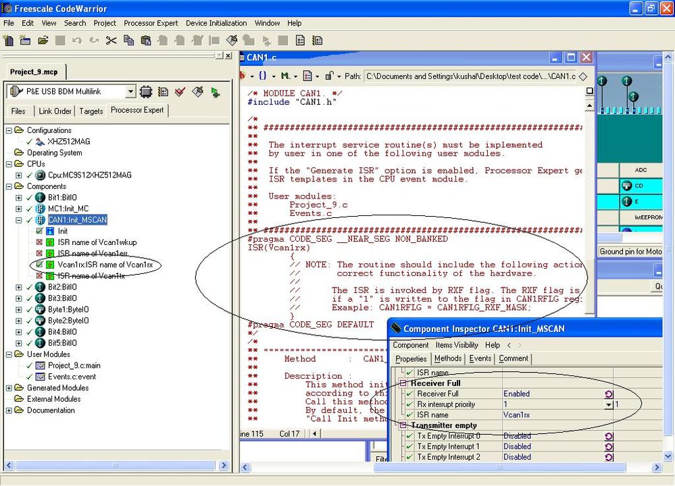
Task: Click the bottom horizontal scrollbar right arrow
Action: coord(657,467)
